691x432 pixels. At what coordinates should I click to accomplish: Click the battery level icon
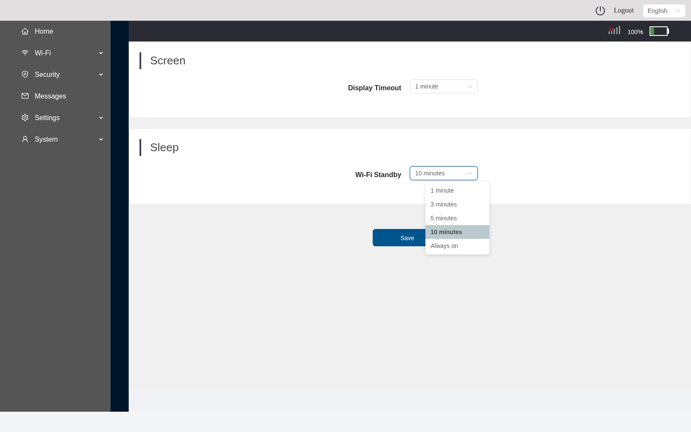659,31
